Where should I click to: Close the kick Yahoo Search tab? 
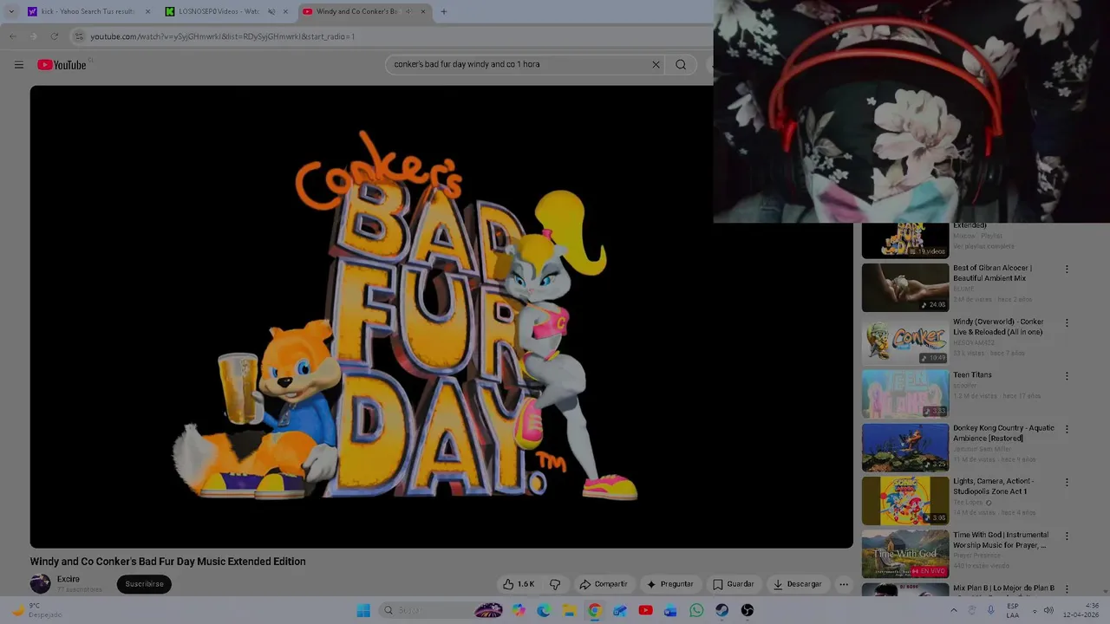pyautogui.click(x=147, y=11)
